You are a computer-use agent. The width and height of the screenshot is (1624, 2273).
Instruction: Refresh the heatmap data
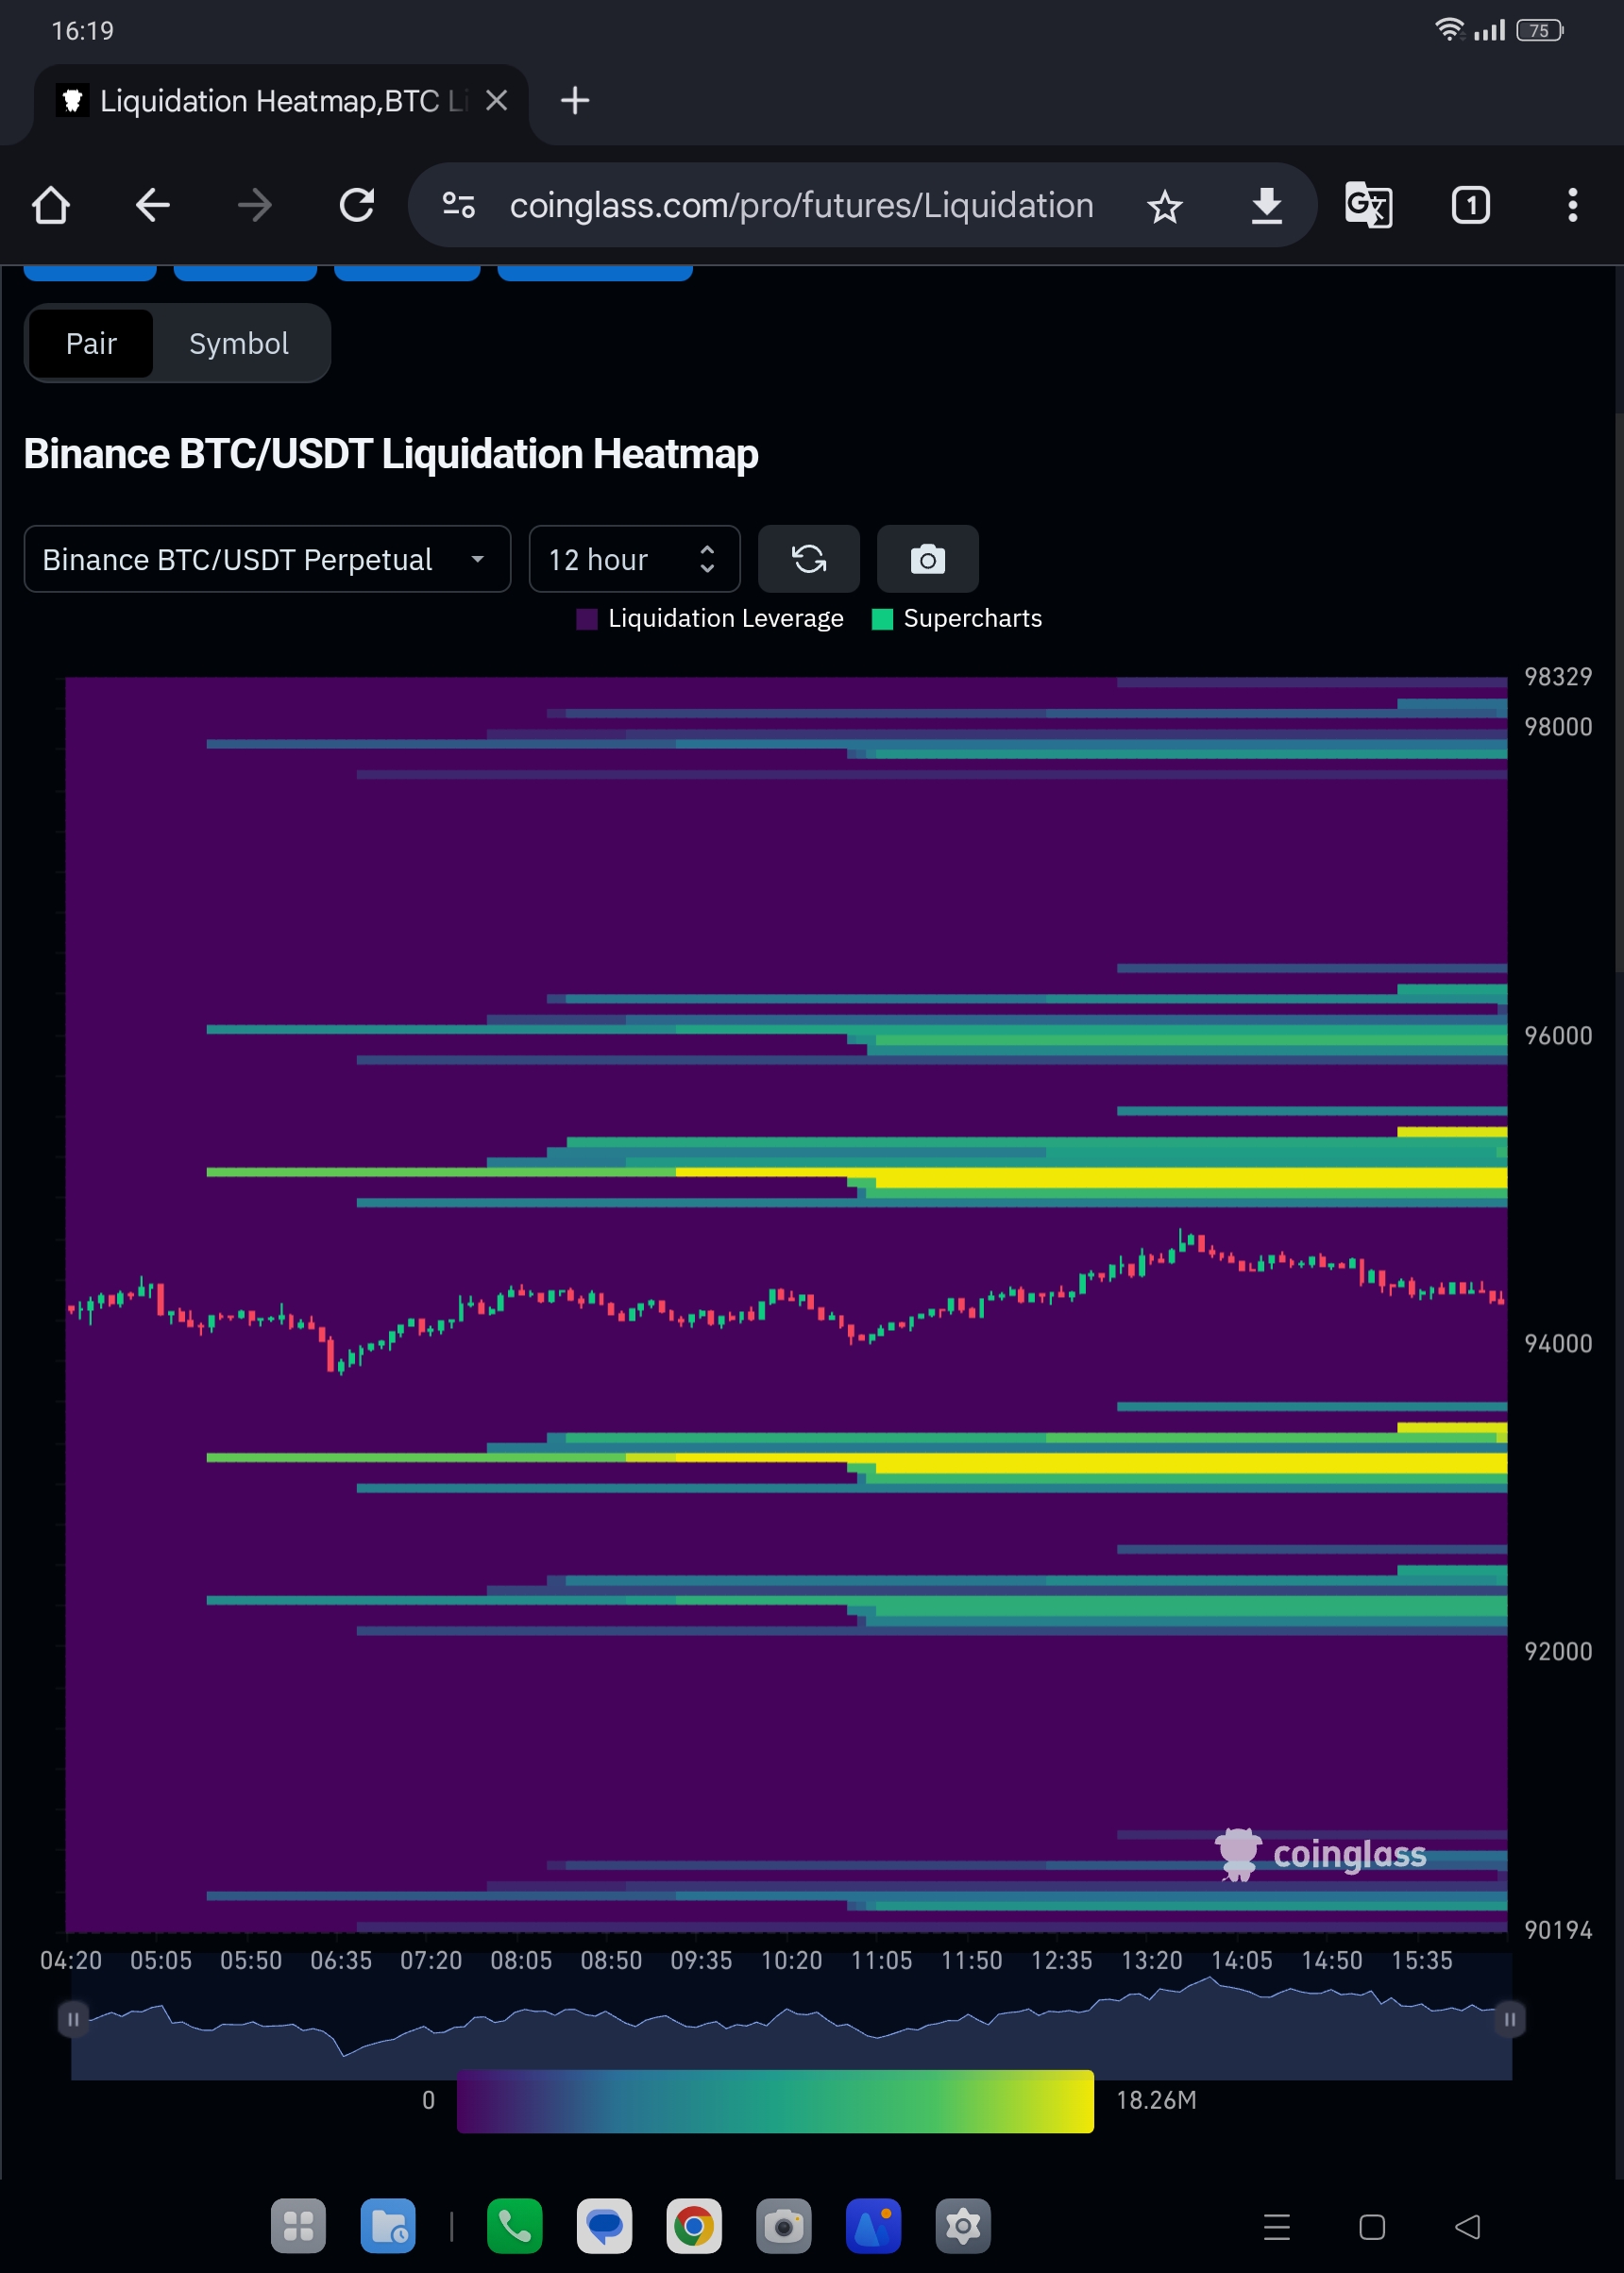pyautogui.click(x=809, y=560)
